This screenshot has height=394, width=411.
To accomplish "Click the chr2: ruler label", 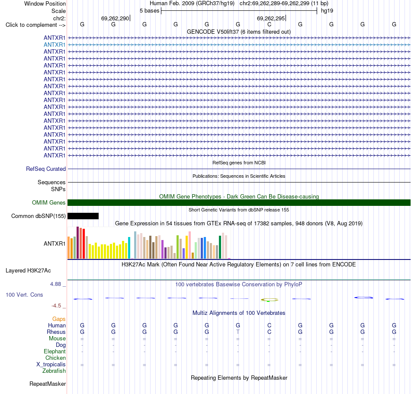I will [x=59, y=18].
